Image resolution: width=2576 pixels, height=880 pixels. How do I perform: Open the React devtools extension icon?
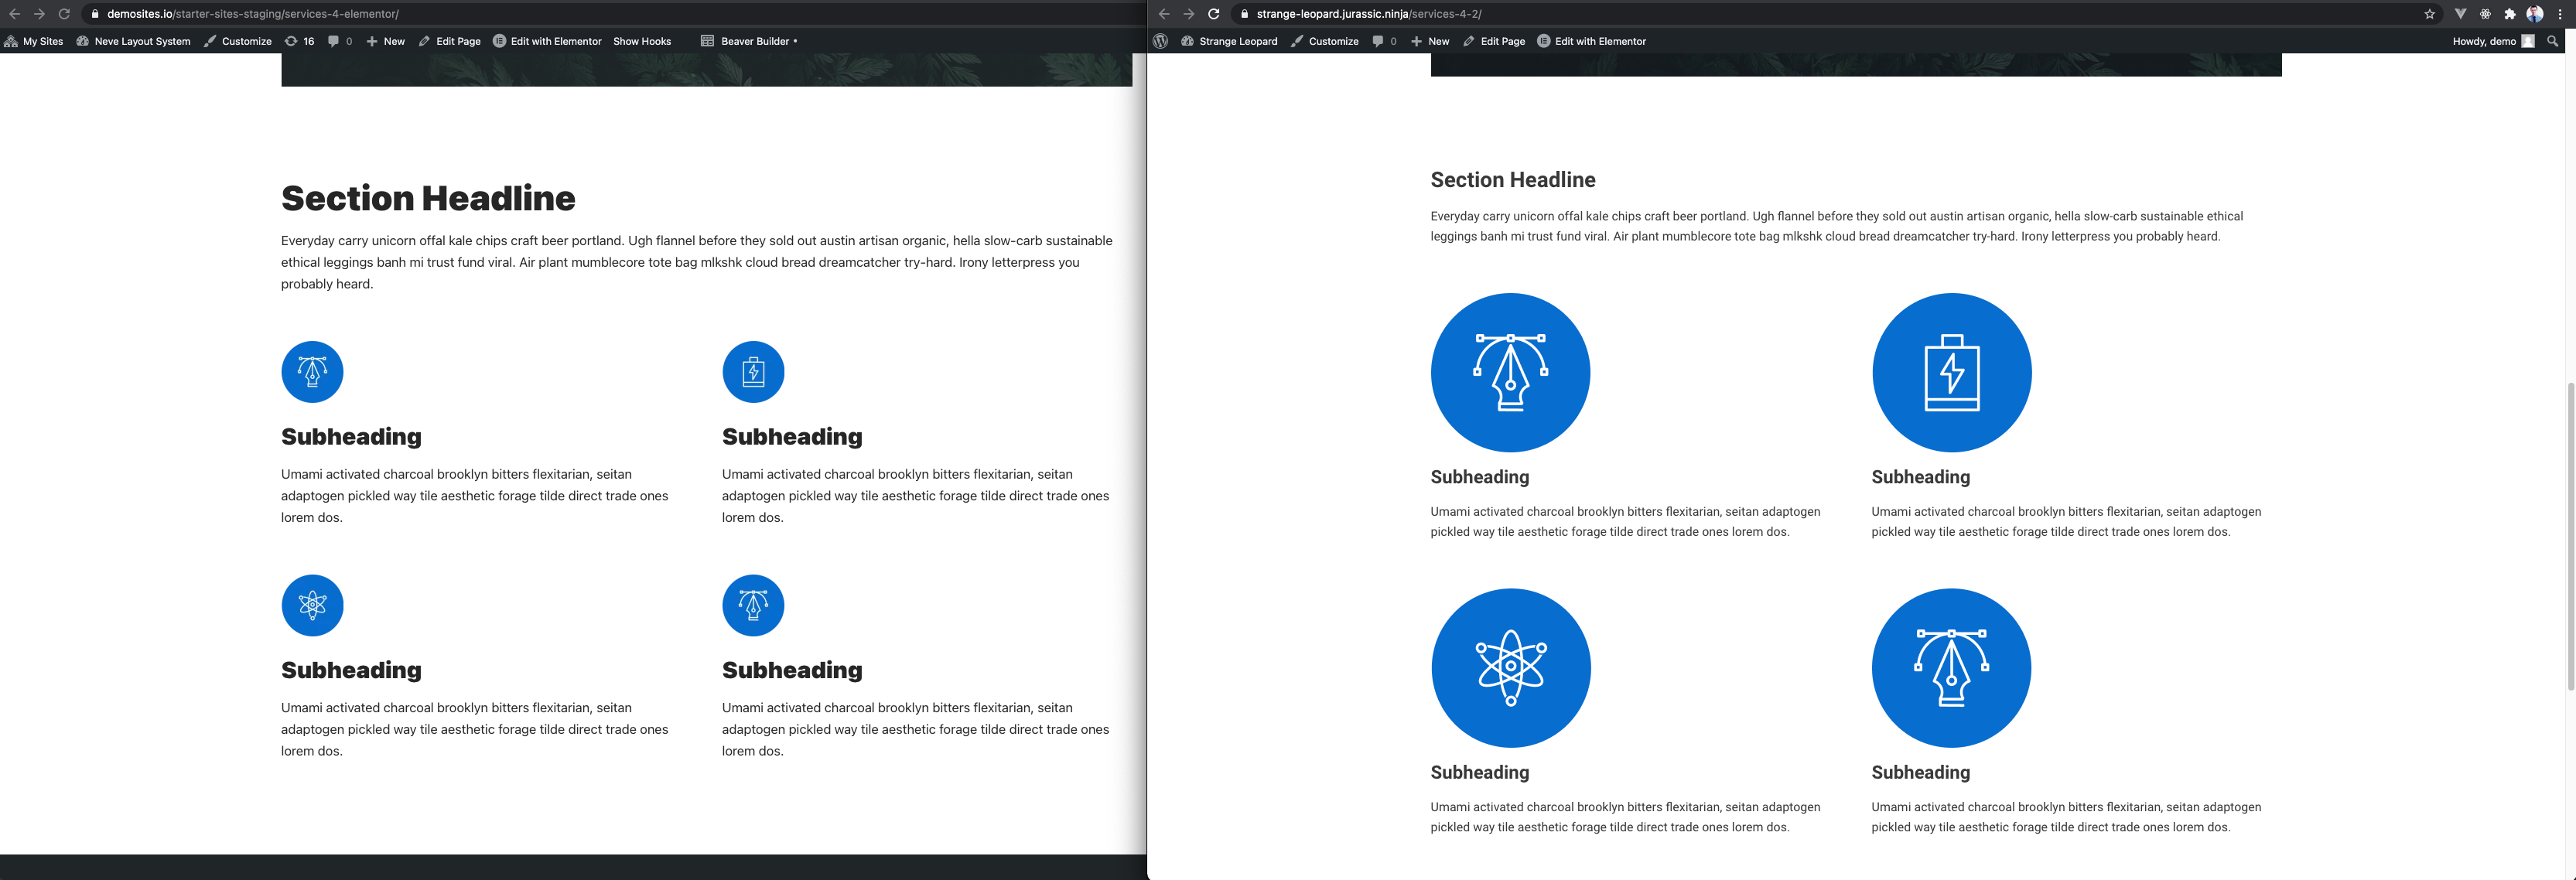[x=2485, y=14]
